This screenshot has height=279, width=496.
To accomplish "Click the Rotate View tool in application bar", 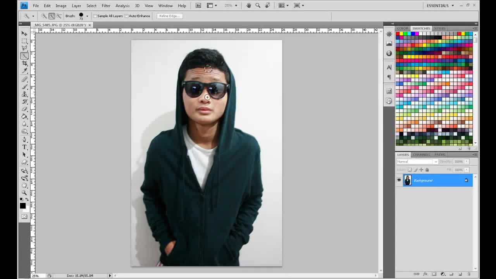I will [267, 5].
